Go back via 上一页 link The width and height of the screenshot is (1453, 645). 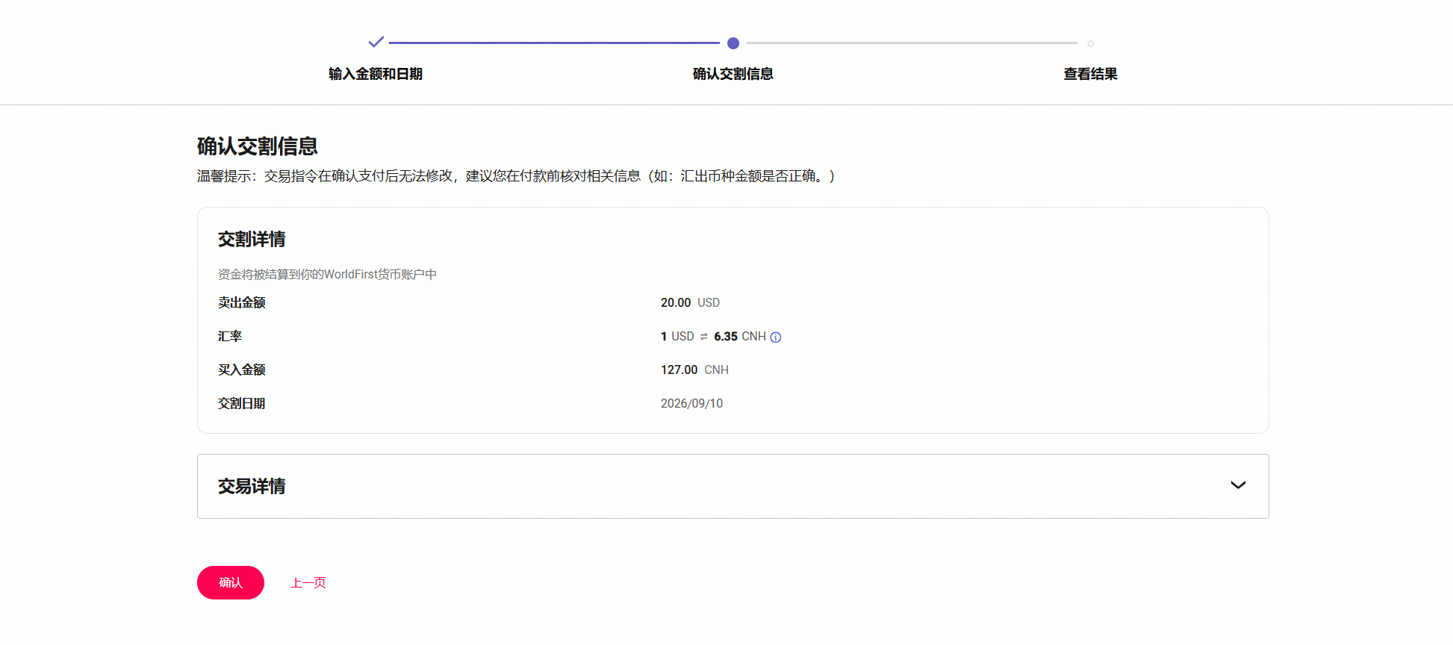308,583
